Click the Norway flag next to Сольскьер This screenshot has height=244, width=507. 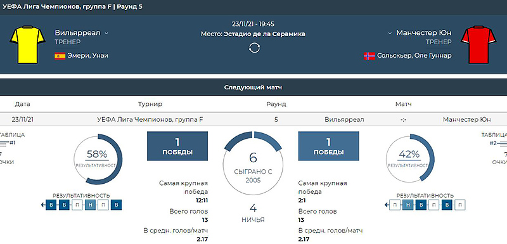coord(369,56)
